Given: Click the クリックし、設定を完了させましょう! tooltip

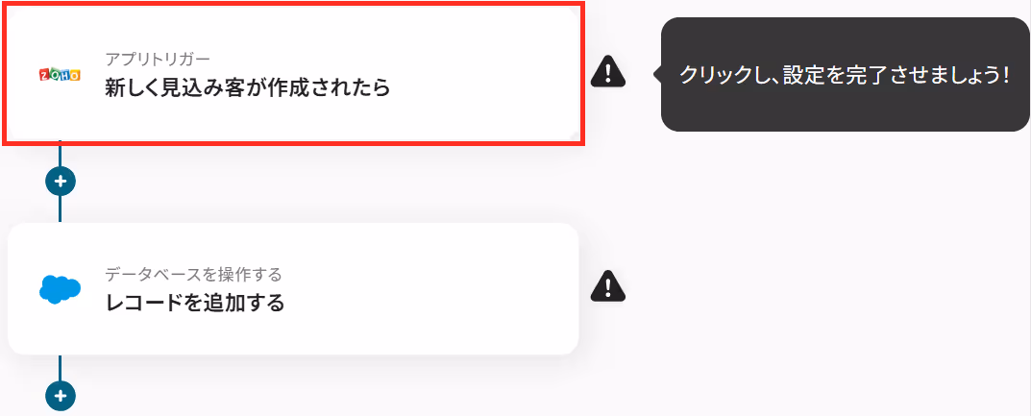Looking at the screenshot, I should (845, 74).
